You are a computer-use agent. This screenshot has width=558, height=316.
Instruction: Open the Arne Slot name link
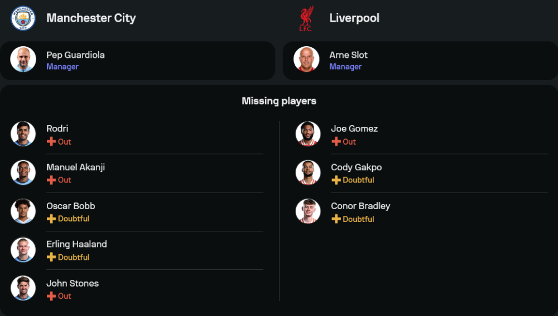(348, 55)
